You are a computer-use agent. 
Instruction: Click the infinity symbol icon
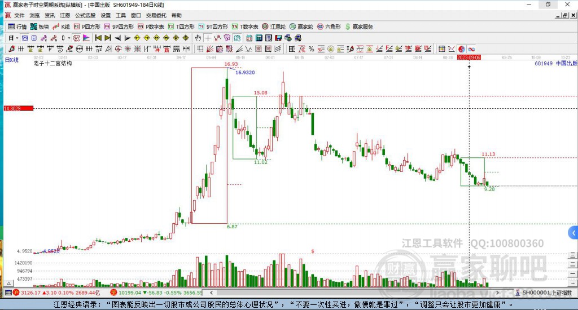[471, 49]
